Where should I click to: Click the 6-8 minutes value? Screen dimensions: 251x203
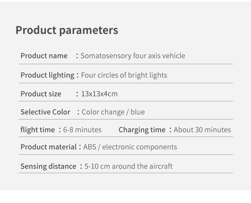(82, 130)
